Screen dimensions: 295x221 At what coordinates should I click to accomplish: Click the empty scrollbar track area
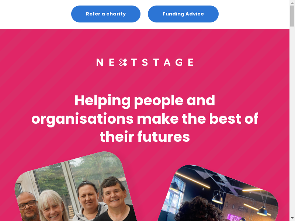(x=292, y=120)
